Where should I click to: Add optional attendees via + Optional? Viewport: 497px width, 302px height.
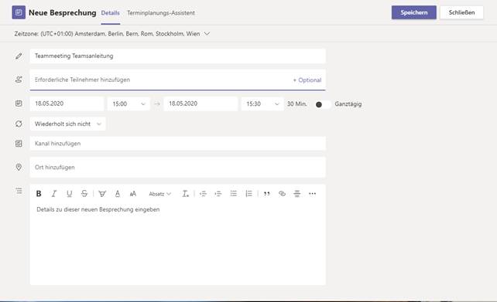pos(307,80)
